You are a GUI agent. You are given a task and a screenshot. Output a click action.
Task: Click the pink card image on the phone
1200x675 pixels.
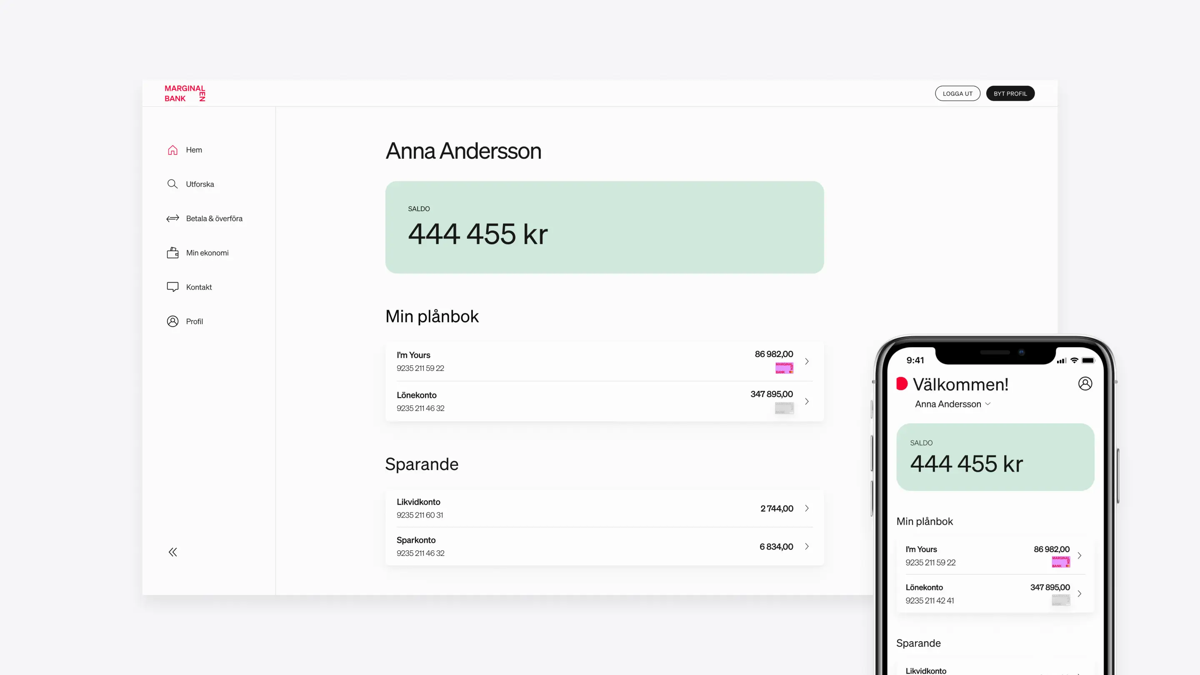[x=1060, y=562]
